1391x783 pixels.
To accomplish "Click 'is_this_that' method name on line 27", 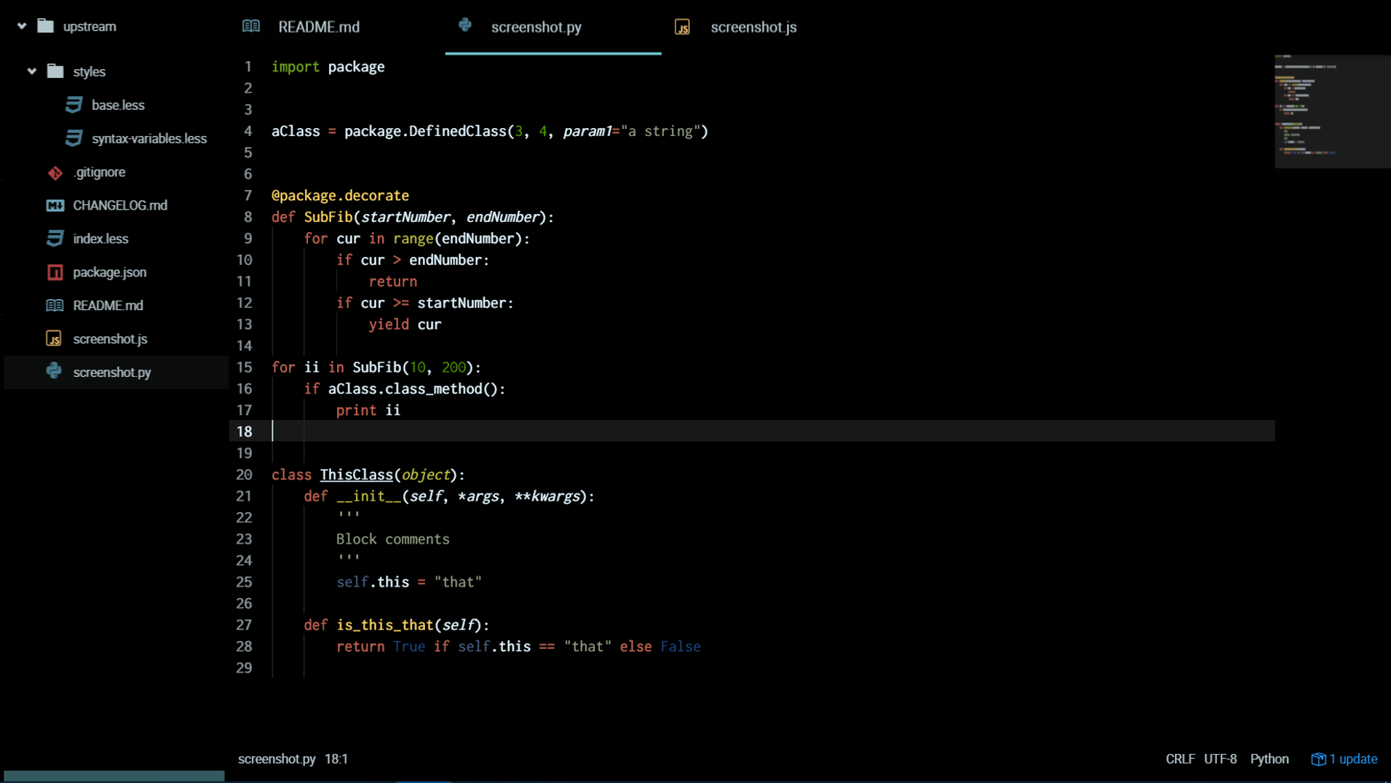I will (385, 625).
